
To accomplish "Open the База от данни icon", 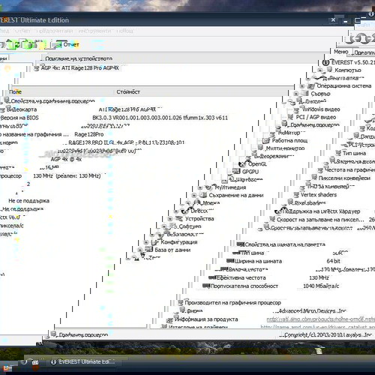I will [x=149, y=250].
